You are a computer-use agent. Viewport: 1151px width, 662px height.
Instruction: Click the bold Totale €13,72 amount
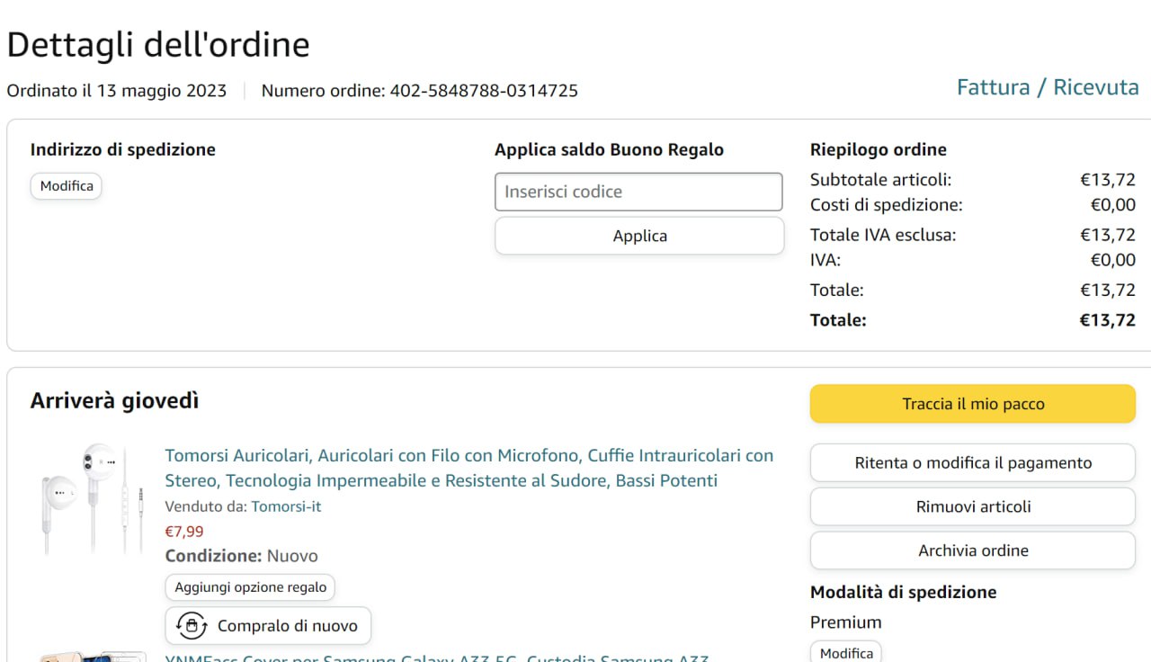click(x=1107, y=320)
